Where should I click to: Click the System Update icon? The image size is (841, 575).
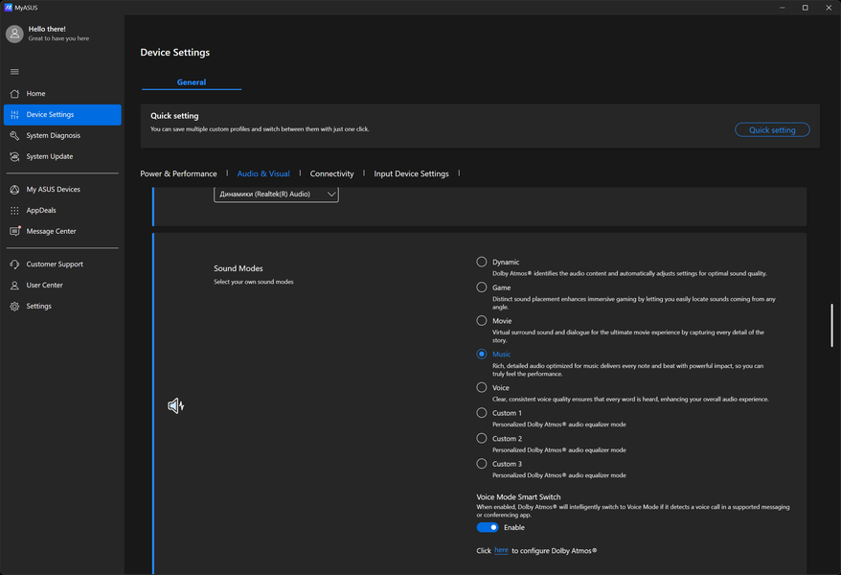[x=14, y=157]
